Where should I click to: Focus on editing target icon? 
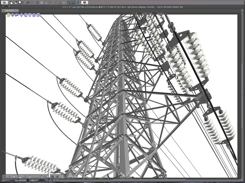[x=26, y=177]
